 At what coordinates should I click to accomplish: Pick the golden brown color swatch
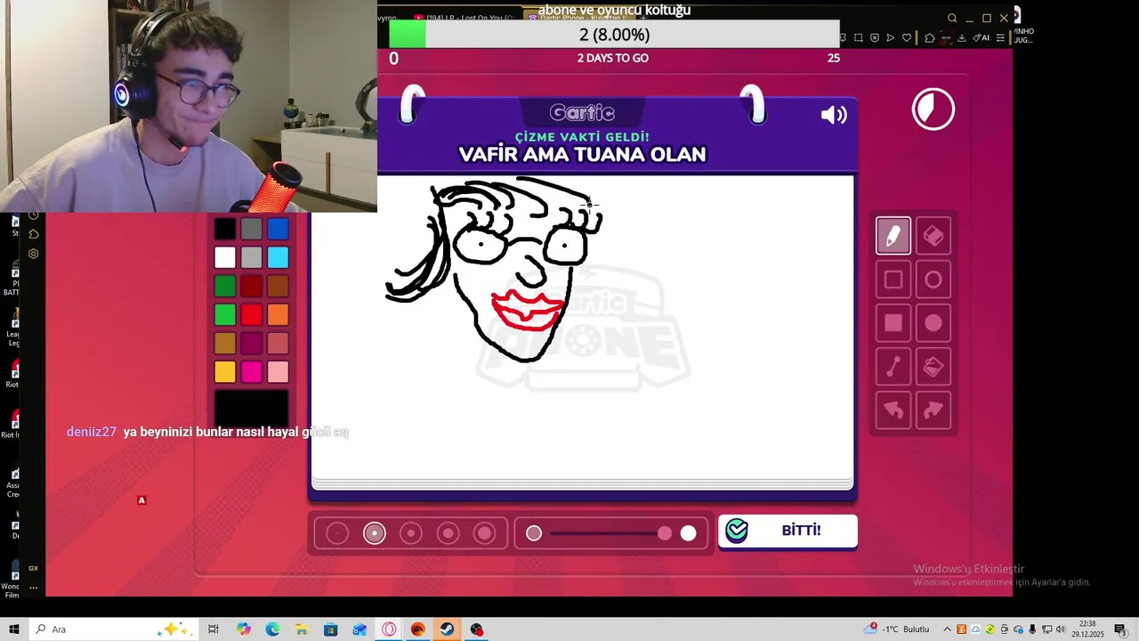225,343
